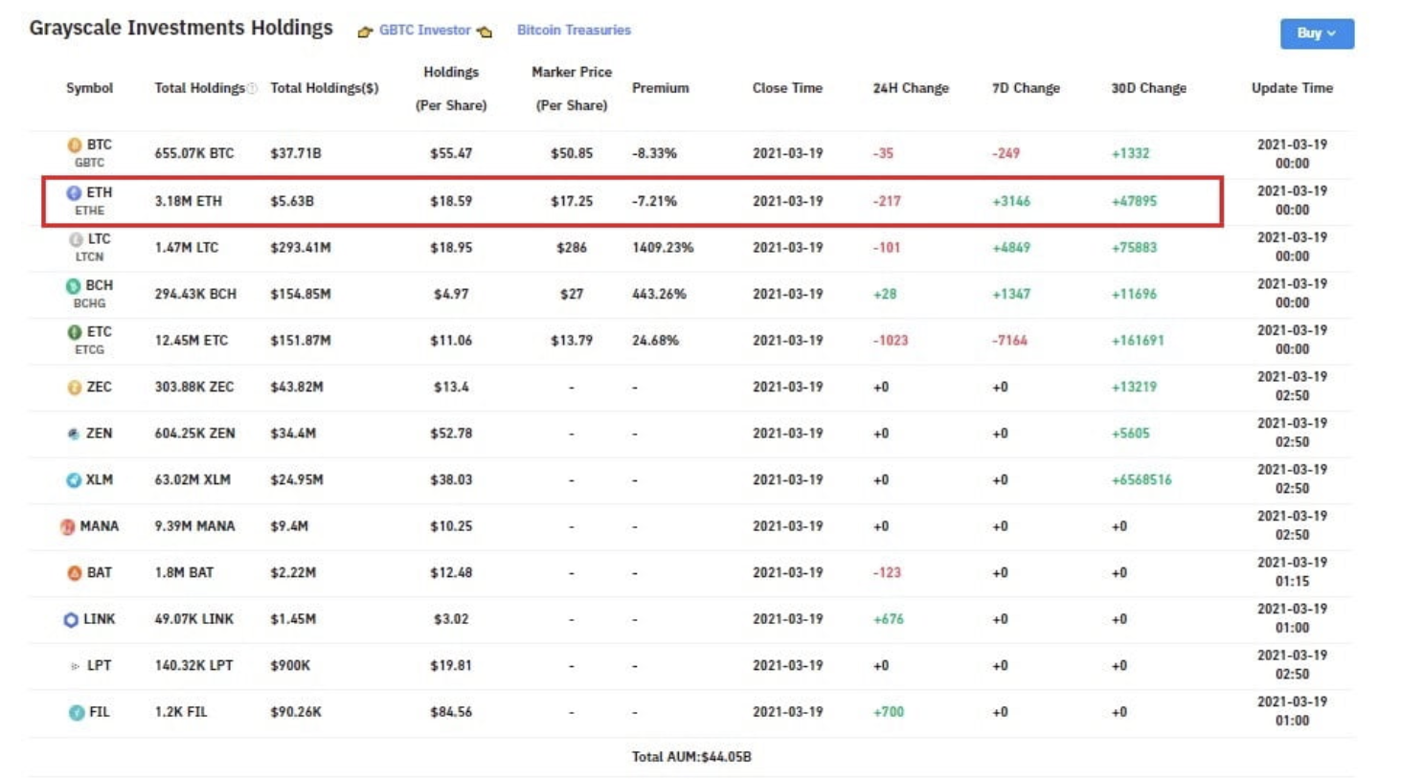Click the -1023 24H change value
This screenshot has width=1423, height=779.
coord(891,341)
